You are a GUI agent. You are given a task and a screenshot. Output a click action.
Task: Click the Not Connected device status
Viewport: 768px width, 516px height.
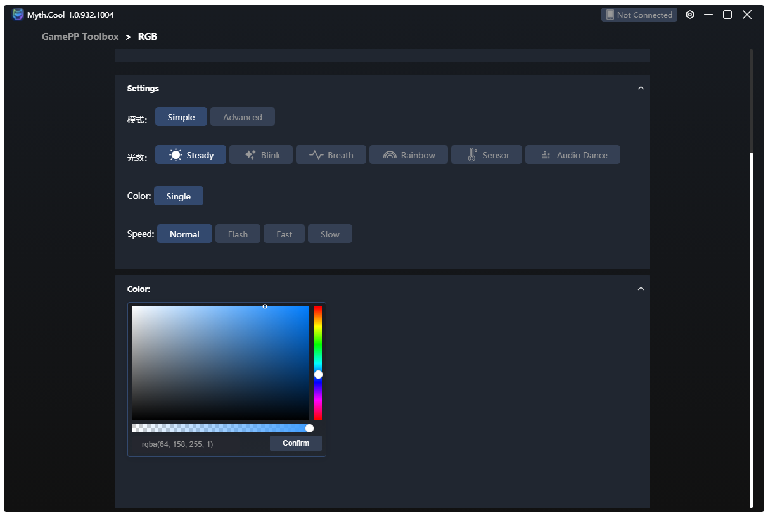click(x=639, y=15)
